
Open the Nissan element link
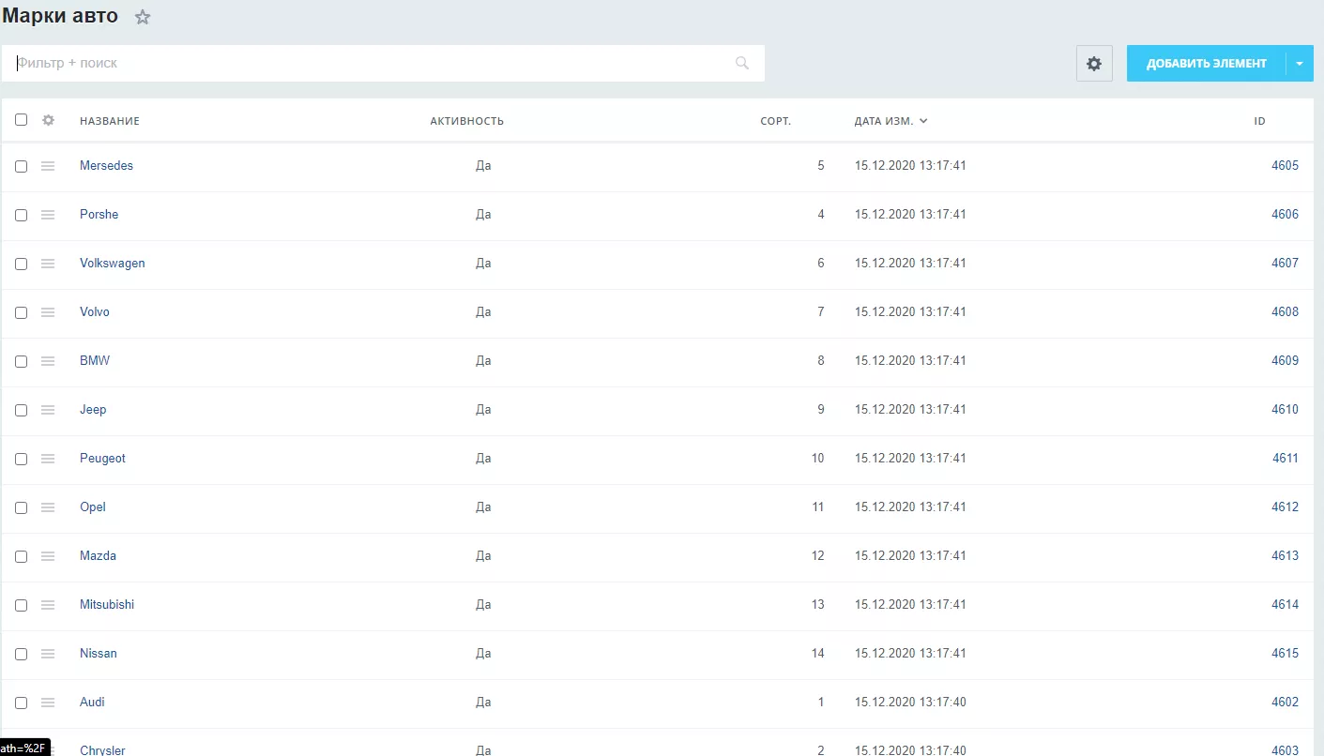point(99,654)
